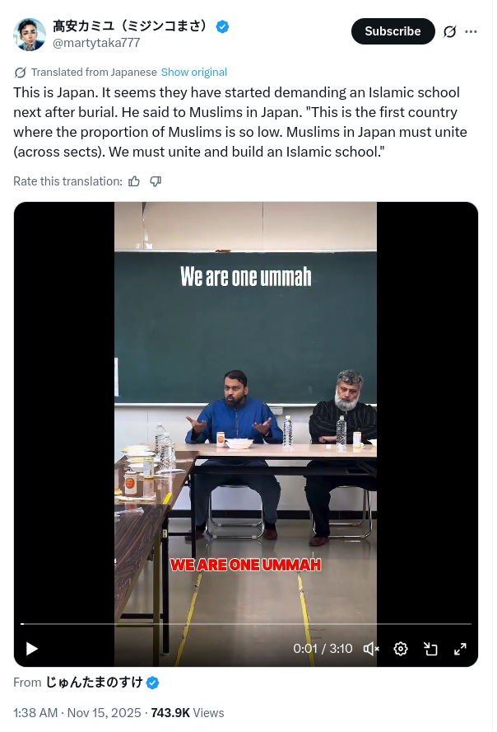This screenshot has width=497, height=732.
Task: Unmute the video sound
Action: (371, 649)
